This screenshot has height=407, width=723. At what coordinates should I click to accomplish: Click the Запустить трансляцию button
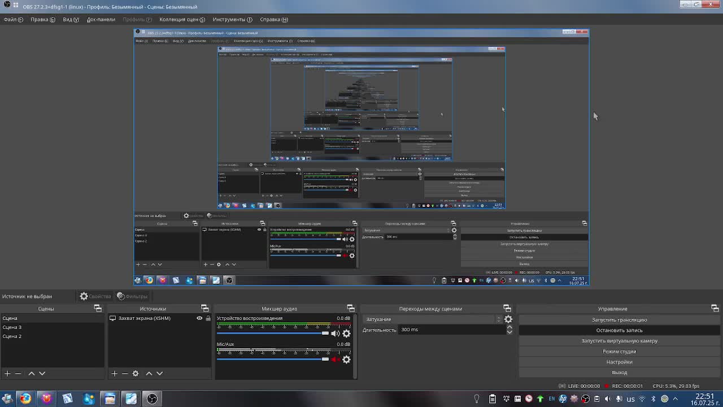619,320
